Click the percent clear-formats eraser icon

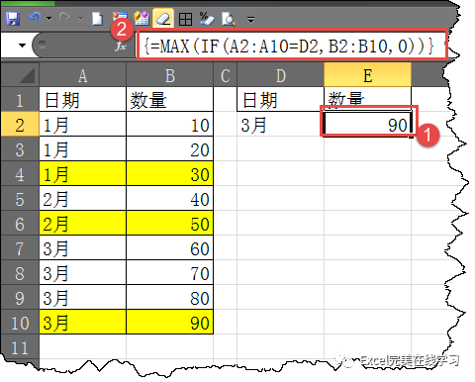click(x=207, y=19)
